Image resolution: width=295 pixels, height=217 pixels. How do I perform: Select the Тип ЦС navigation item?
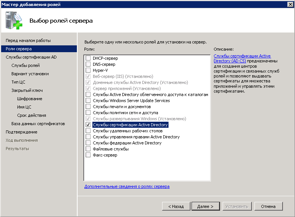click(18, 82)
